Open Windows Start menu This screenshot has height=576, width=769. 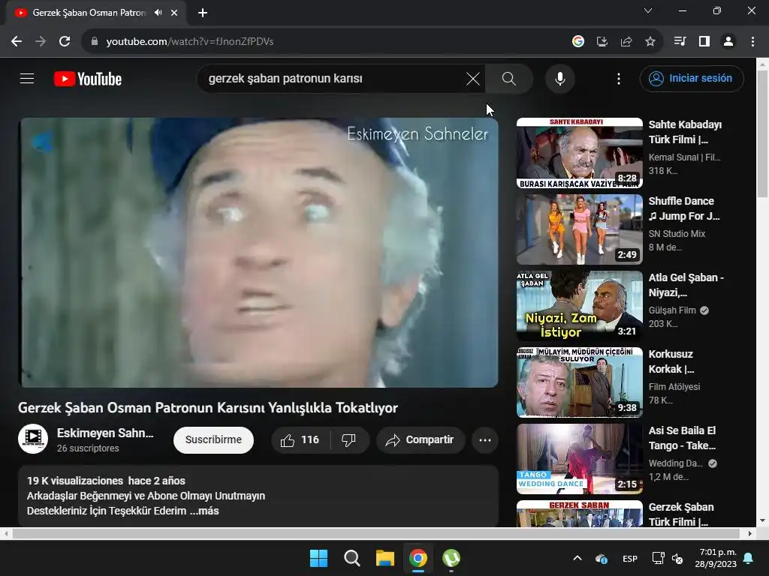[x=318, y=558]
